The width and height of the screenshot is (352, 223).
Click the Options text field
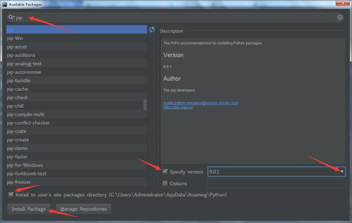point(276,184)
